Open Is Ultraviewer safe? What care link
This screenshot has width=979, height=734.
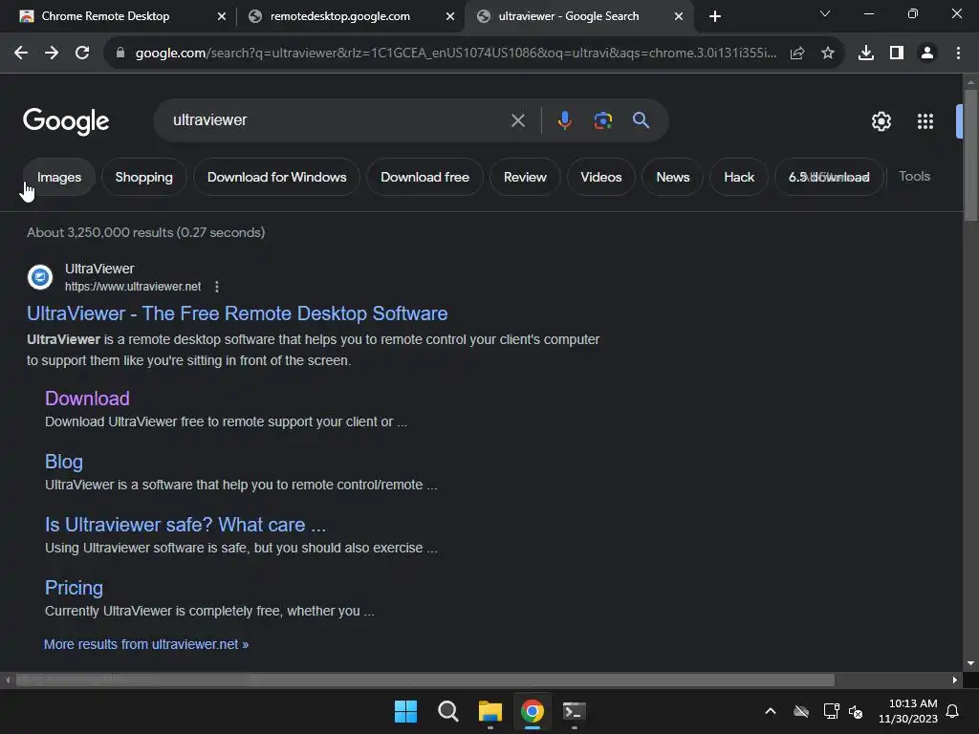click(x=185, y=525)
